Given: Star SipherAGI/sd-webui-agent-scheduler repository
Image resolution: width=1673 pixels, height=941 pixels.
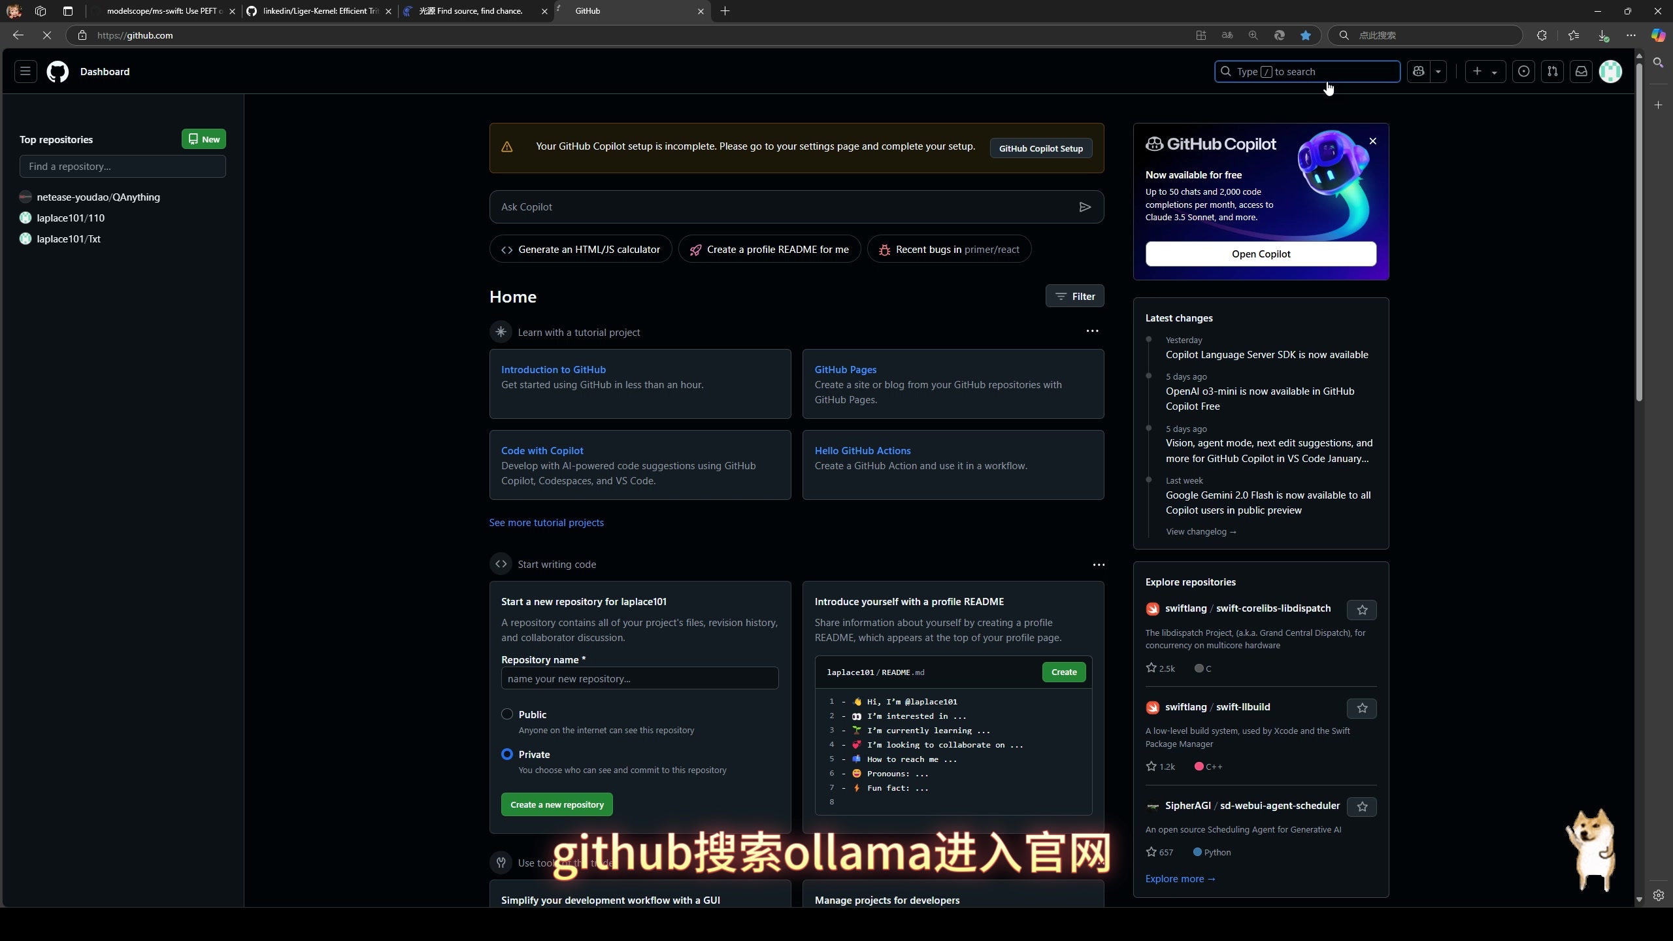Looking at the screenshot, I should tap(1362, 807).
